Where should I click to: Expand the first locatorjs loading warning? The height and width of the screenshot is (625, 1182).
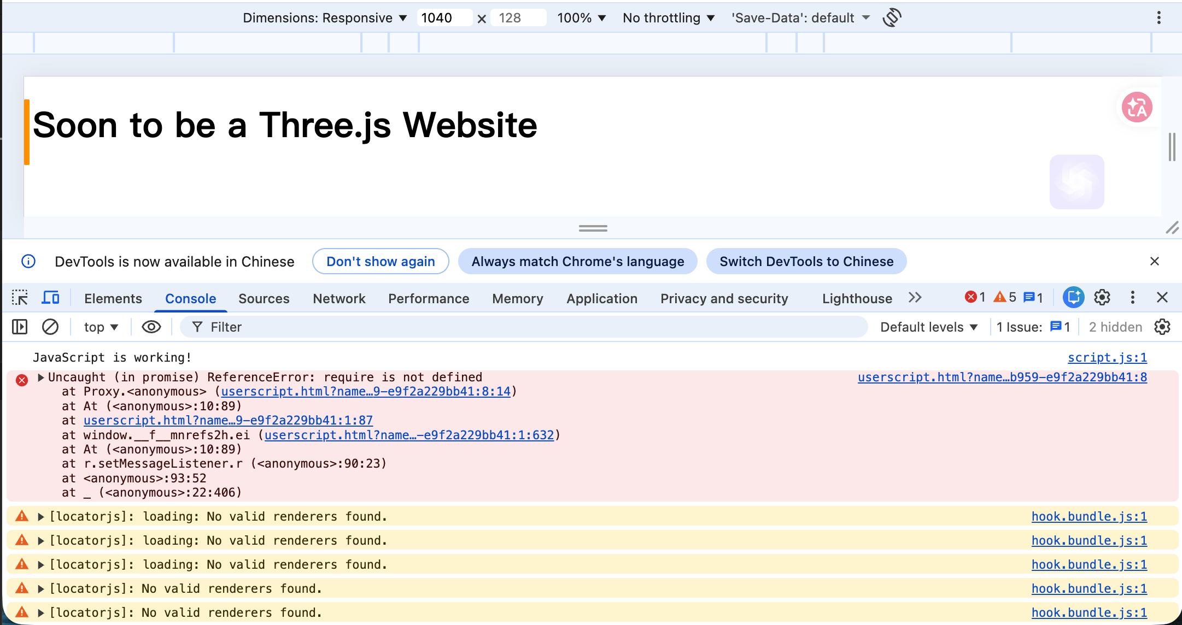[41, 517]
